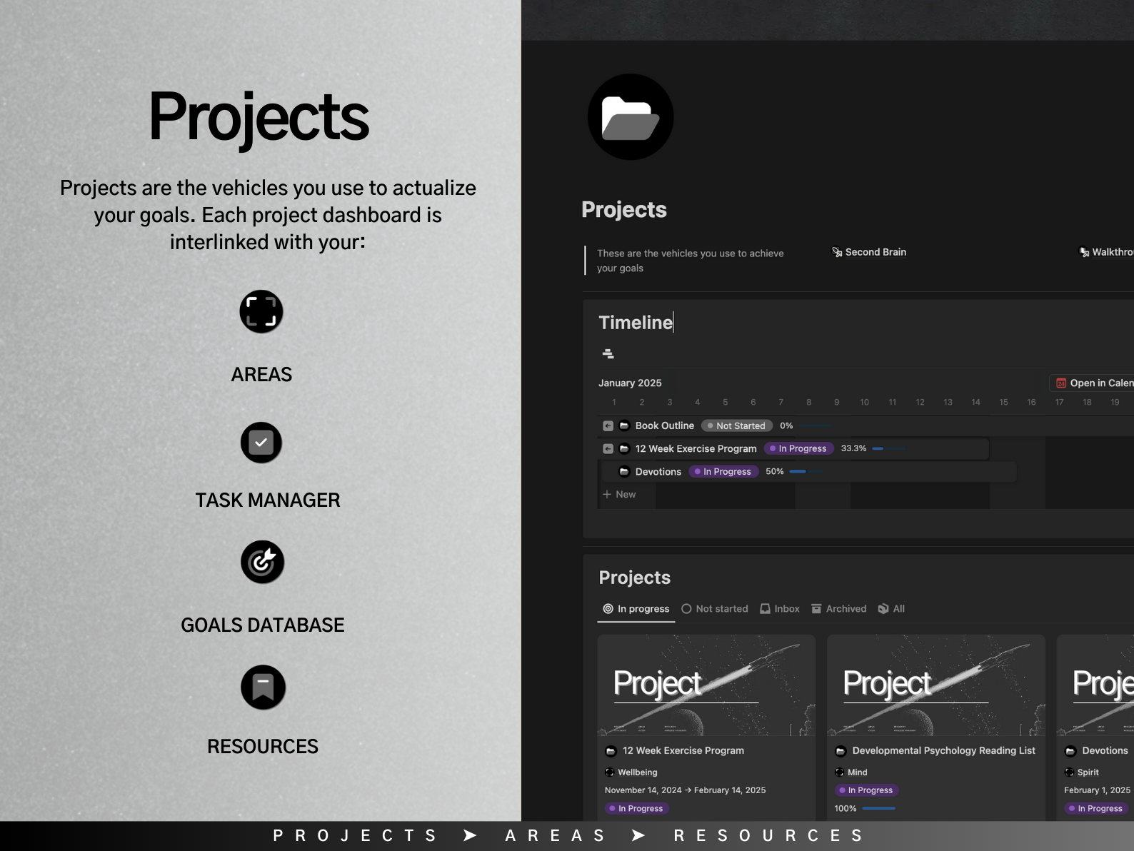This screenshot has height=851, width=1134.
Task: Click the Resources bookmark icon
Action: click(263, 687)
